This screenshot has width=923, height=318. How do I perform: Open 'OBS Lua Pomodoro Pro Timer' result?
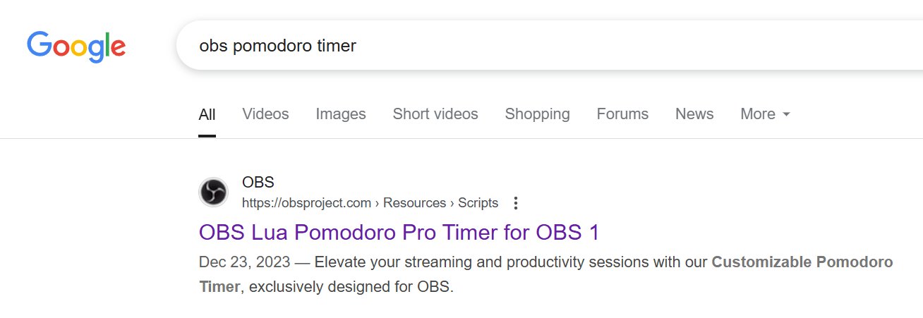399,232
